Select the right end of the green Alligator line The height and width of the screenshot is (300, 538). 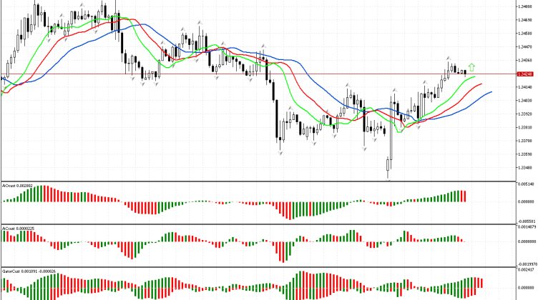[x=475, y=76]
